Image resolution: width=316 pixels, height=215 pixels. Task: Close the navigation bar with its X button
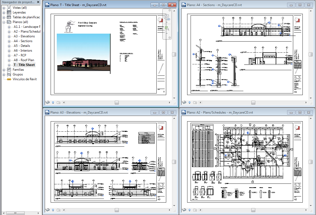169,11
